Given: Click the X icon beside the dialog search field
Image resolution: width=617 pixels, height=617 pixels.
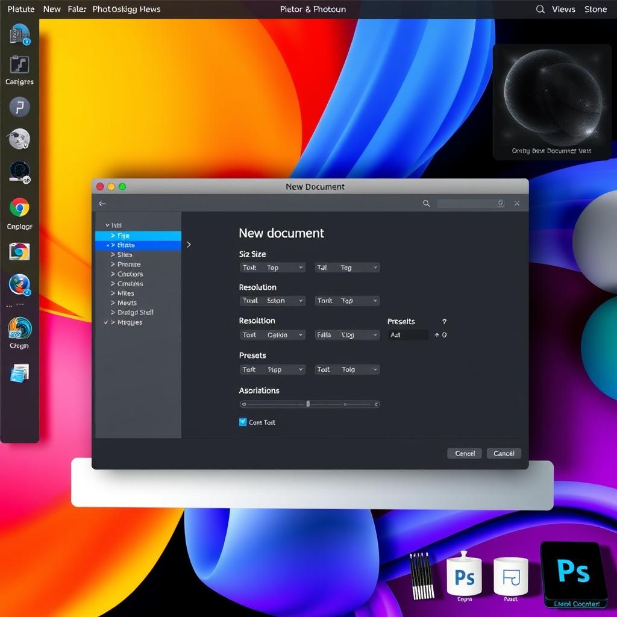Looking at the screenshot, I should point(516,203).
